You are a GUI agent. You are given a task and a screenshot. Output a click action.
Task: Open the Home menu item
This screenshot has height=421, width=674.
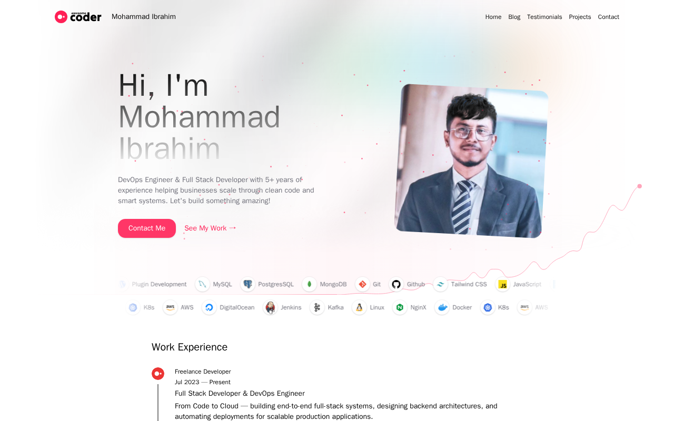493,17
